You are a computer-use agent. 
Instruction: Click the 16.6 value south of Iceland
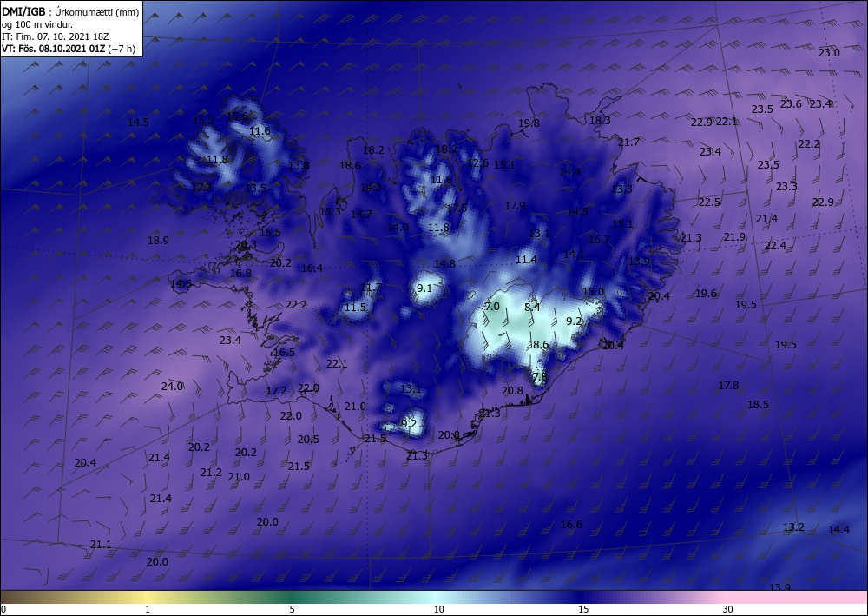(x=571, y=525)
